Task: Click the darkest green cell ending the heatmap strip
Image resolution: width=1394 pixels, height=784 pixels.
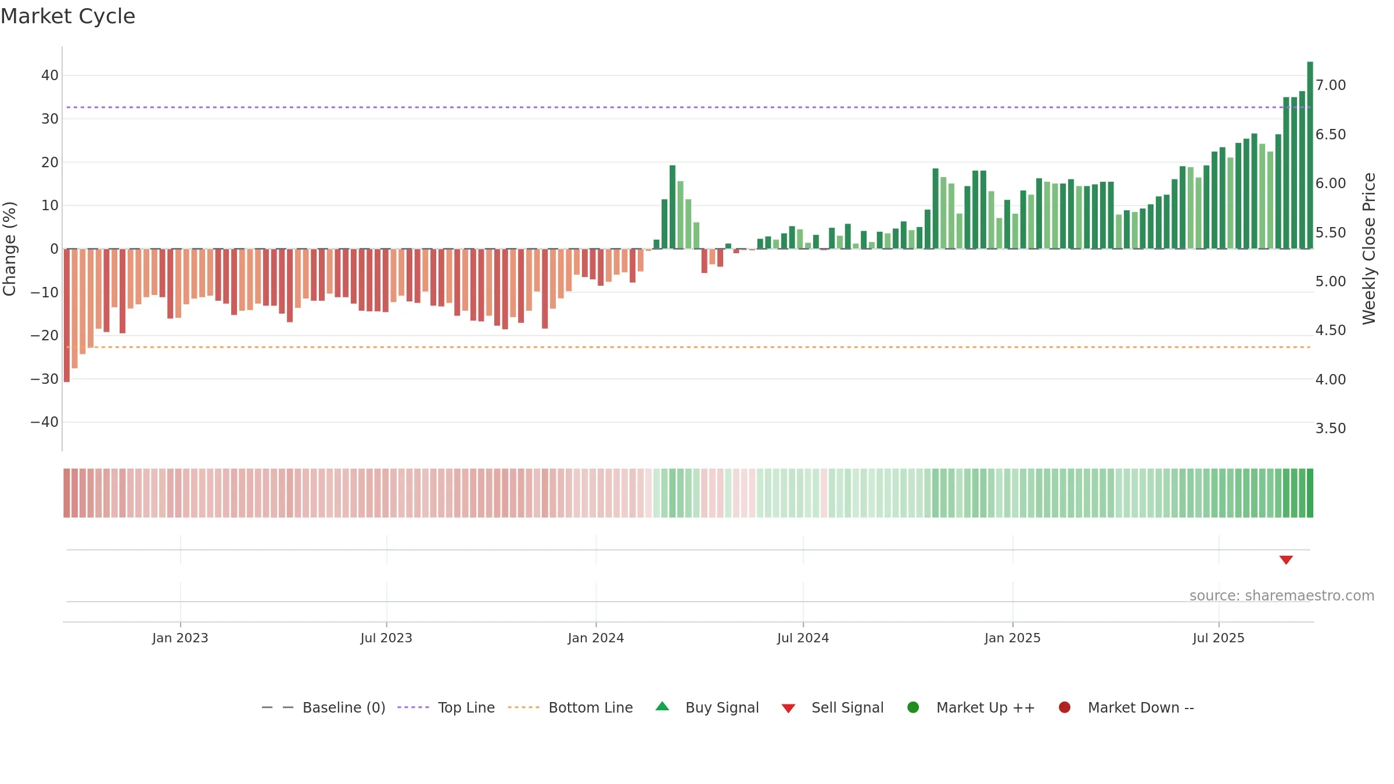Action: point(1310,493)
